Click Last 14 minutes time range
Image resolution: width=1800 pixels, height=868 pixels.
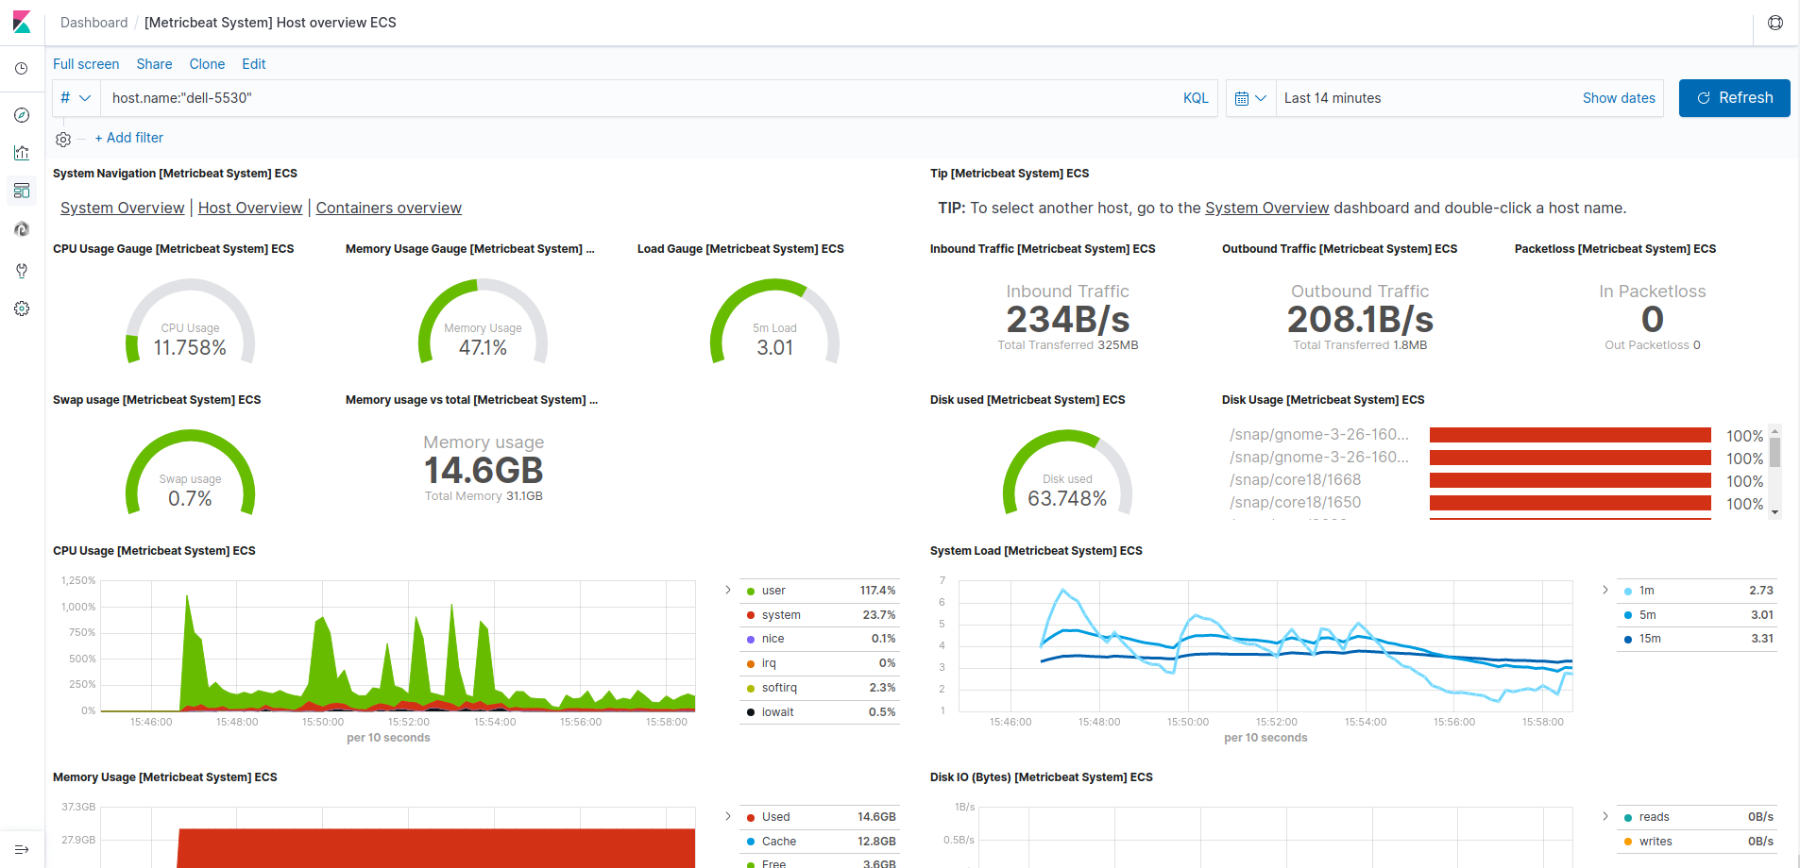(1333, 98)
